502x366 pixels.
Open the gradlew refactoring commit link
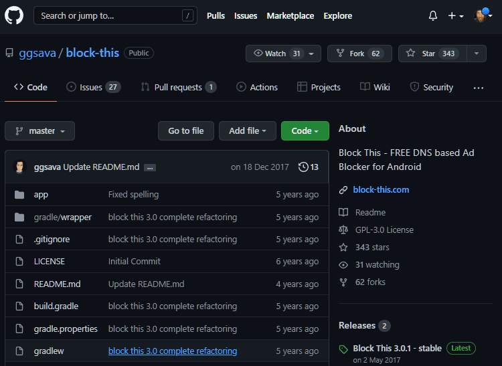pyautogui.click(x=173, y=351)
